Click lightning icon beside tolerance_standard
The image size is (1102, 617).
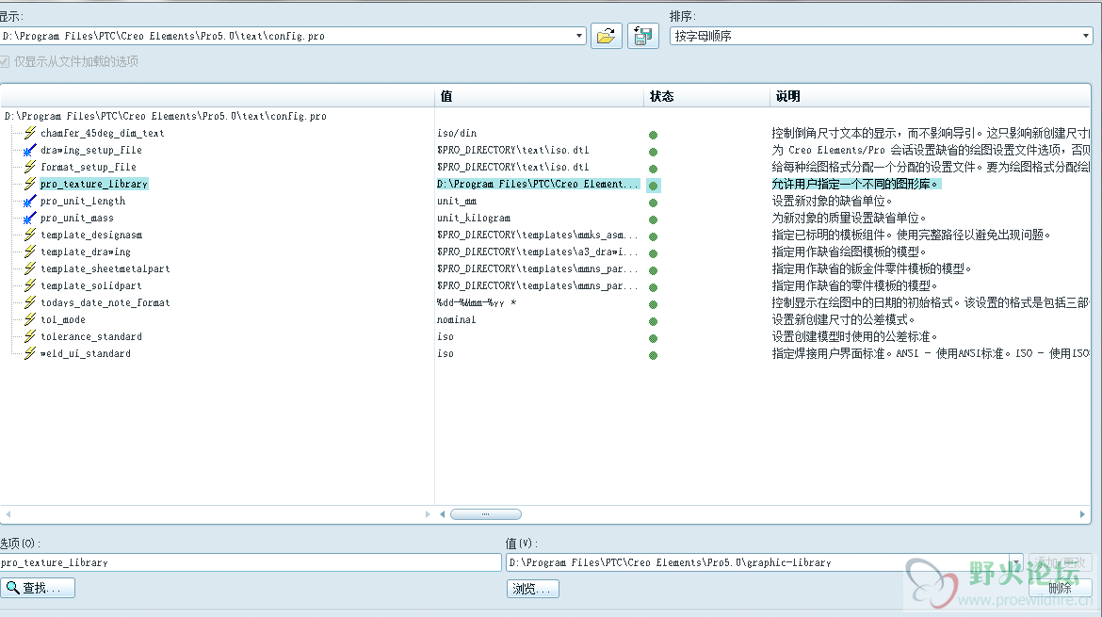coord(29,336)
